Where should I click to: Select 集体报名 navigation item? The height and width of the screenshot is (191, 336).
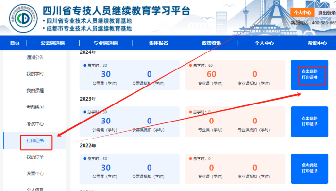point(159,43)
